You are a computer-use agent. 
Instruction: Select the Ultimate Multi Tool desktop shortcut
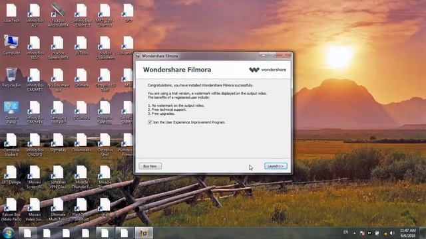pyautogui.click(x=58, y=209)
